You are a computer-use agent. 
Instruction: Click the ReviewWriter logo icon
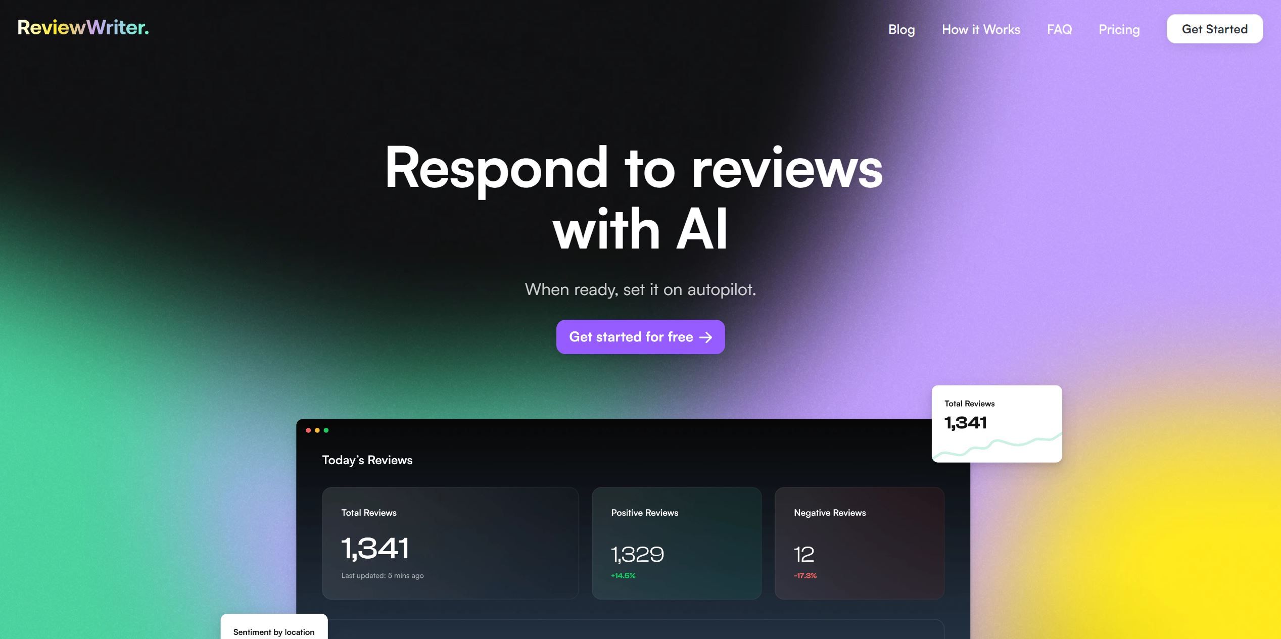pos(82,28)
